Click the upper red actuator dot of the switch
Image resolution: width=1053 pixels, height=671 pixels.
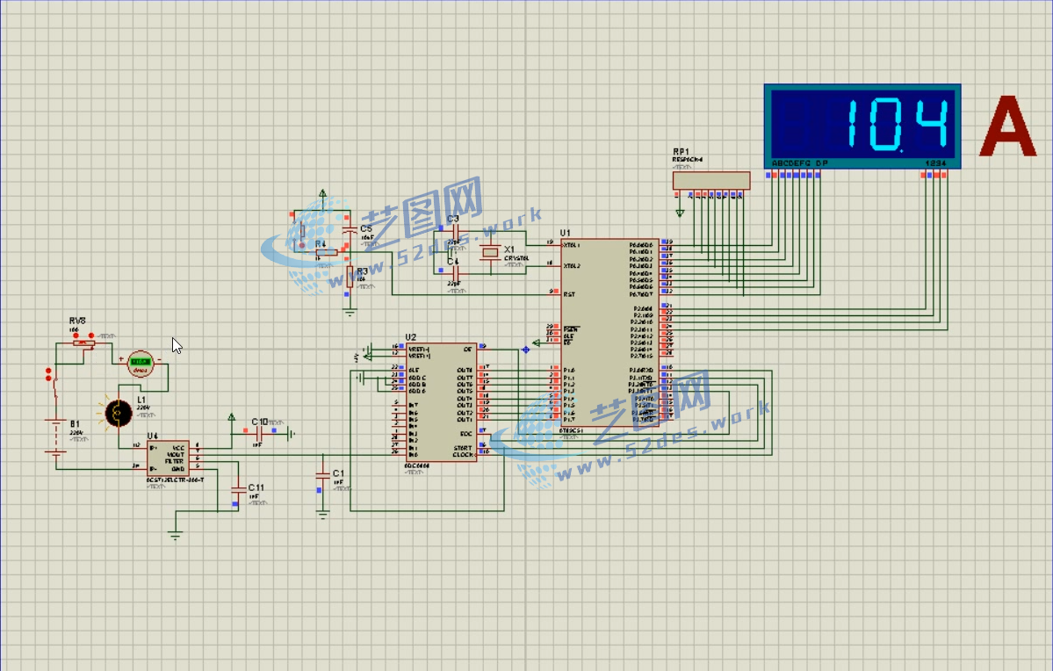click(x=47, y=370)
